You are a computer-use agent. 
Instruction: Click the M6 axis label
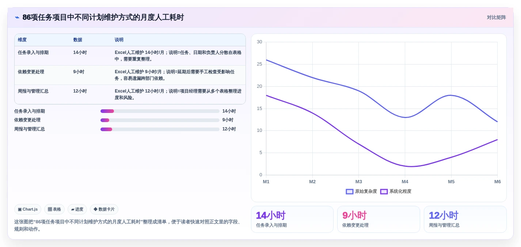[498, 181]
